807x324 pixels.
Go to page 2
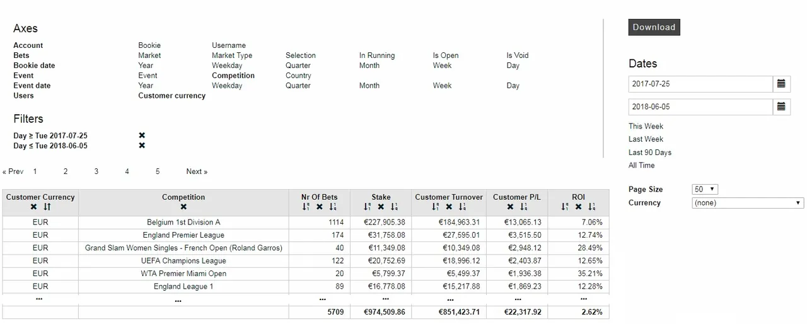tap(66, 171)
